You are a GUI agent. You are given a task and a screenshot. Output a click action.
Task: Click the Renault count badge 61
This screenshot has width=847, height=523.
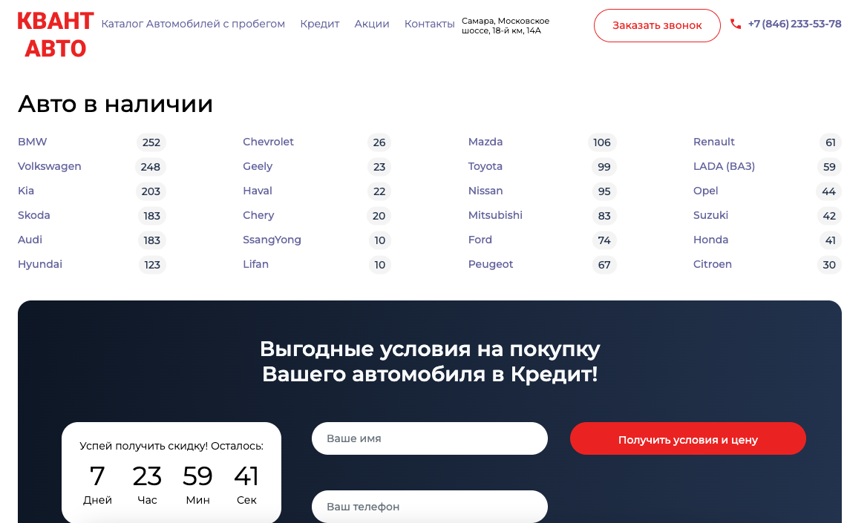tap(830, 142)
